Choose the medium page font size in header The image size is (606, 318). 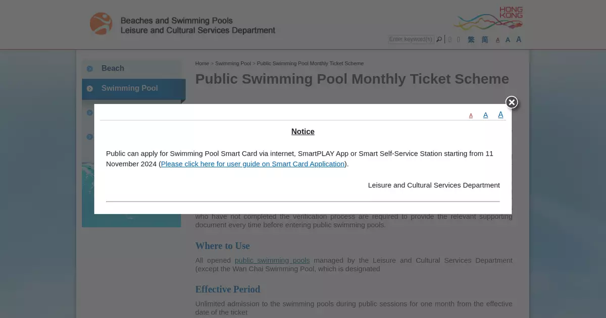click(x=508, y=40)
